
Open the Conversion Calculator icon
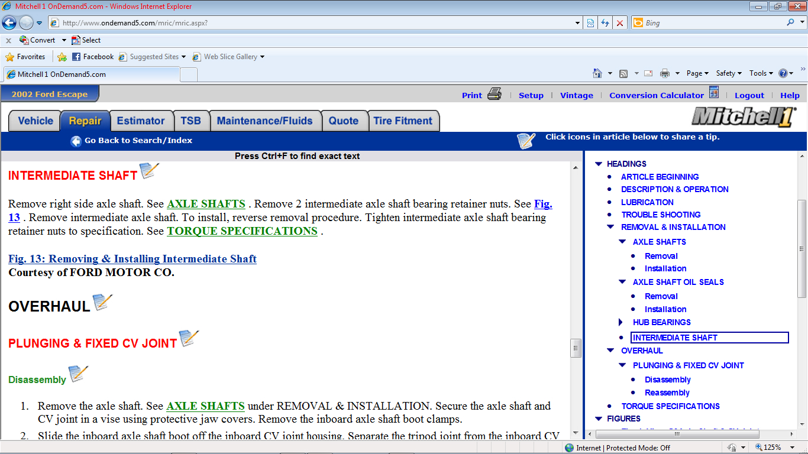(714, 93)
